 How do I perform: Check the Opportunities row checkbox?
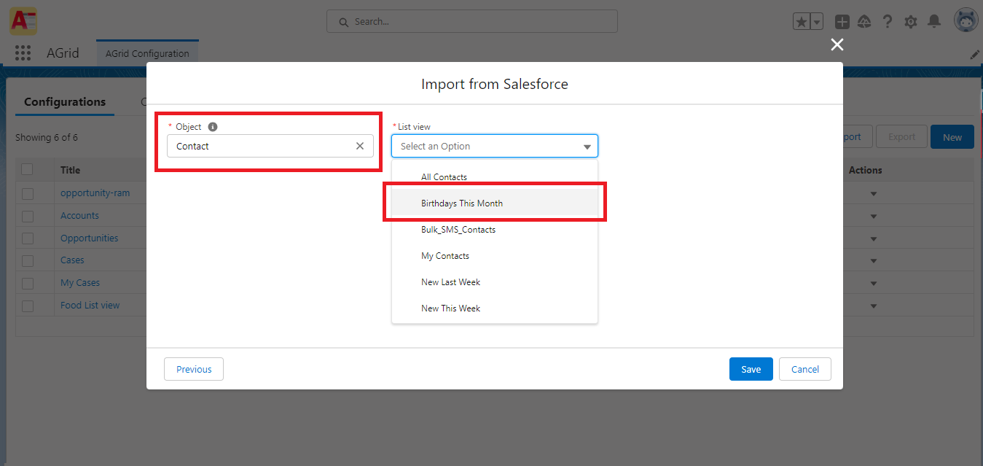click(x=28, y=238)
